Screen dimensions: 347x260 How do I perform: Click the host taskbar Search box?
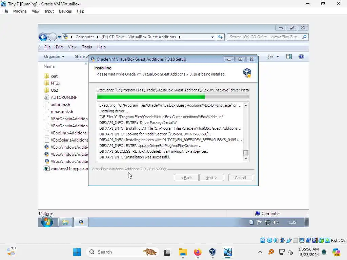pyautogui.click(x=122, y=252)
